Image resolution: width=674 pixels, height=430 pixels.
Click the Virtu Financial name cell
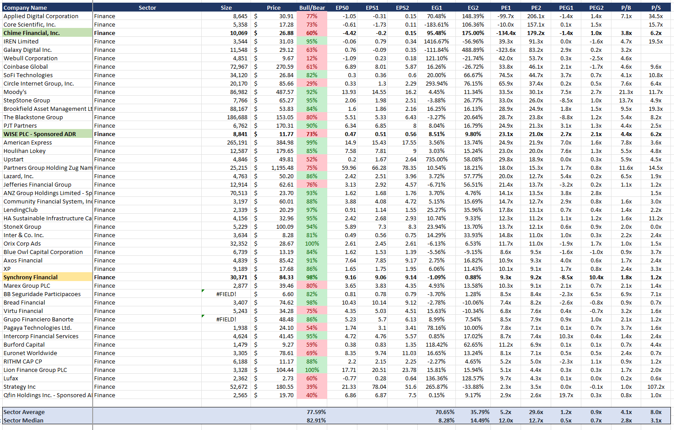tap(47, 311)
